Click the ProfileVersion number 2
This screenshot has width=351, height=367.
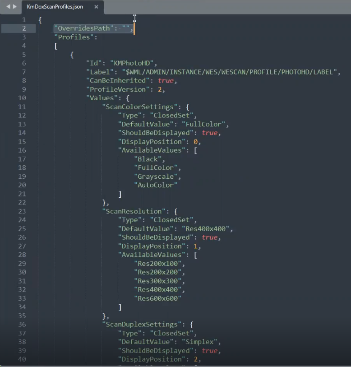pos(159,89)
